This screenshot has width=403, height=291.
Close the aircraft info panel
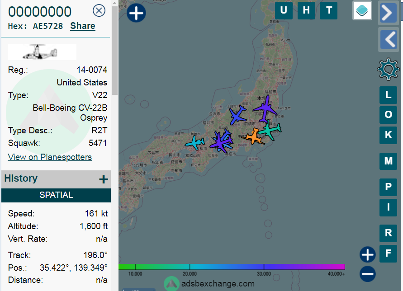99,11
